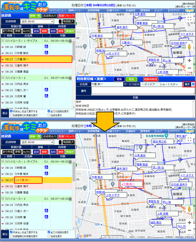Open メインメニュー in upper menu bar

tap(58, 11)
